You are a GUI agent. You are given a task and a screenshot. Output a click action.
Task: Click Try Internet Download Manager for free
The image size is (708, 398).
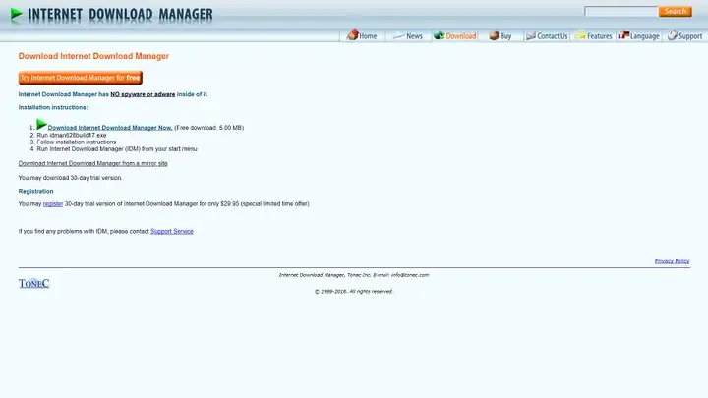click(80, 77)
